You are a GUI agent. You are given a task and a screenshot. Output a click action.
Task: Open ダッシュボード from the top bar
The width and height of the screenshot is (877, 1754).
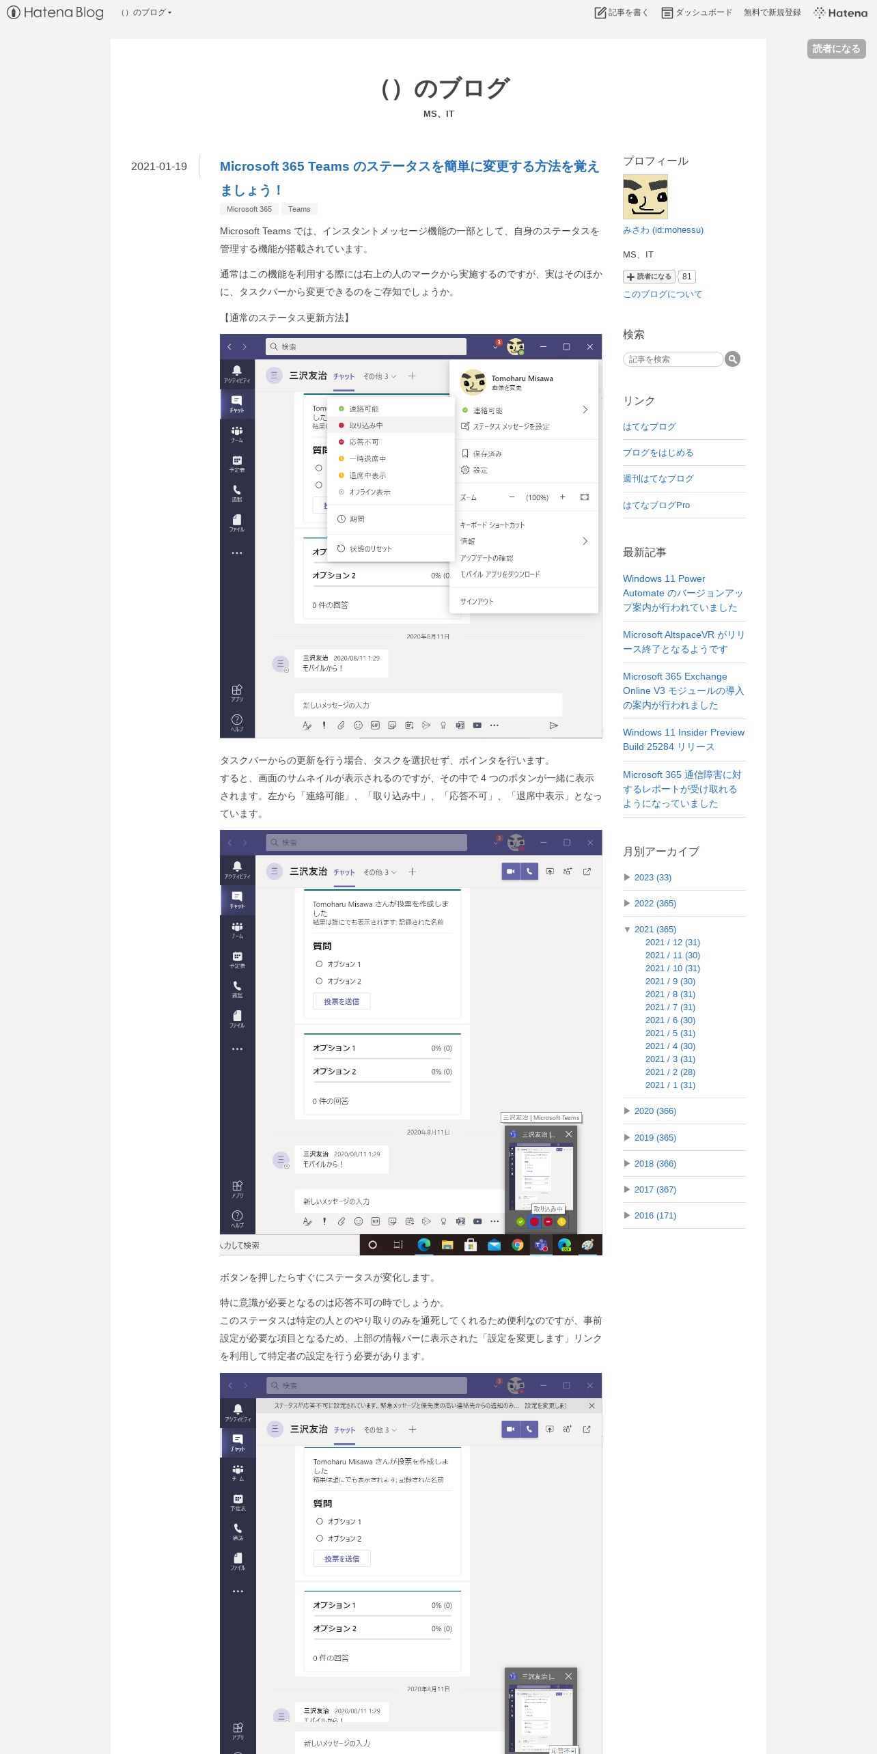point(696,12)
